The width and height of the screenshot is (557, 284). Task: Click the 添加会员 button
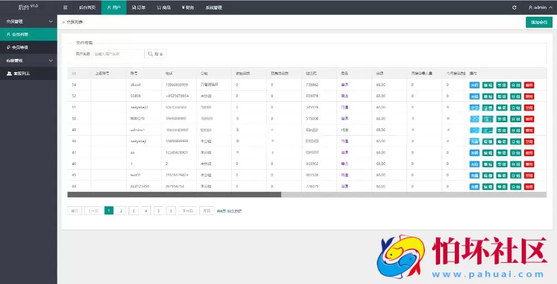539,22
